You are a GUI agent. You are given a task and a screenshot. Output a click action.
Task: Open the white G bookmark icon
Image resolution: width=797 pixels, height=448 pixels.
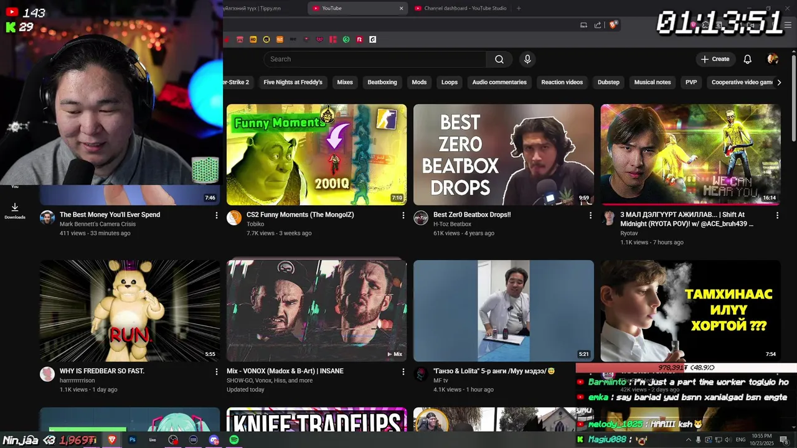coord(372,39)
